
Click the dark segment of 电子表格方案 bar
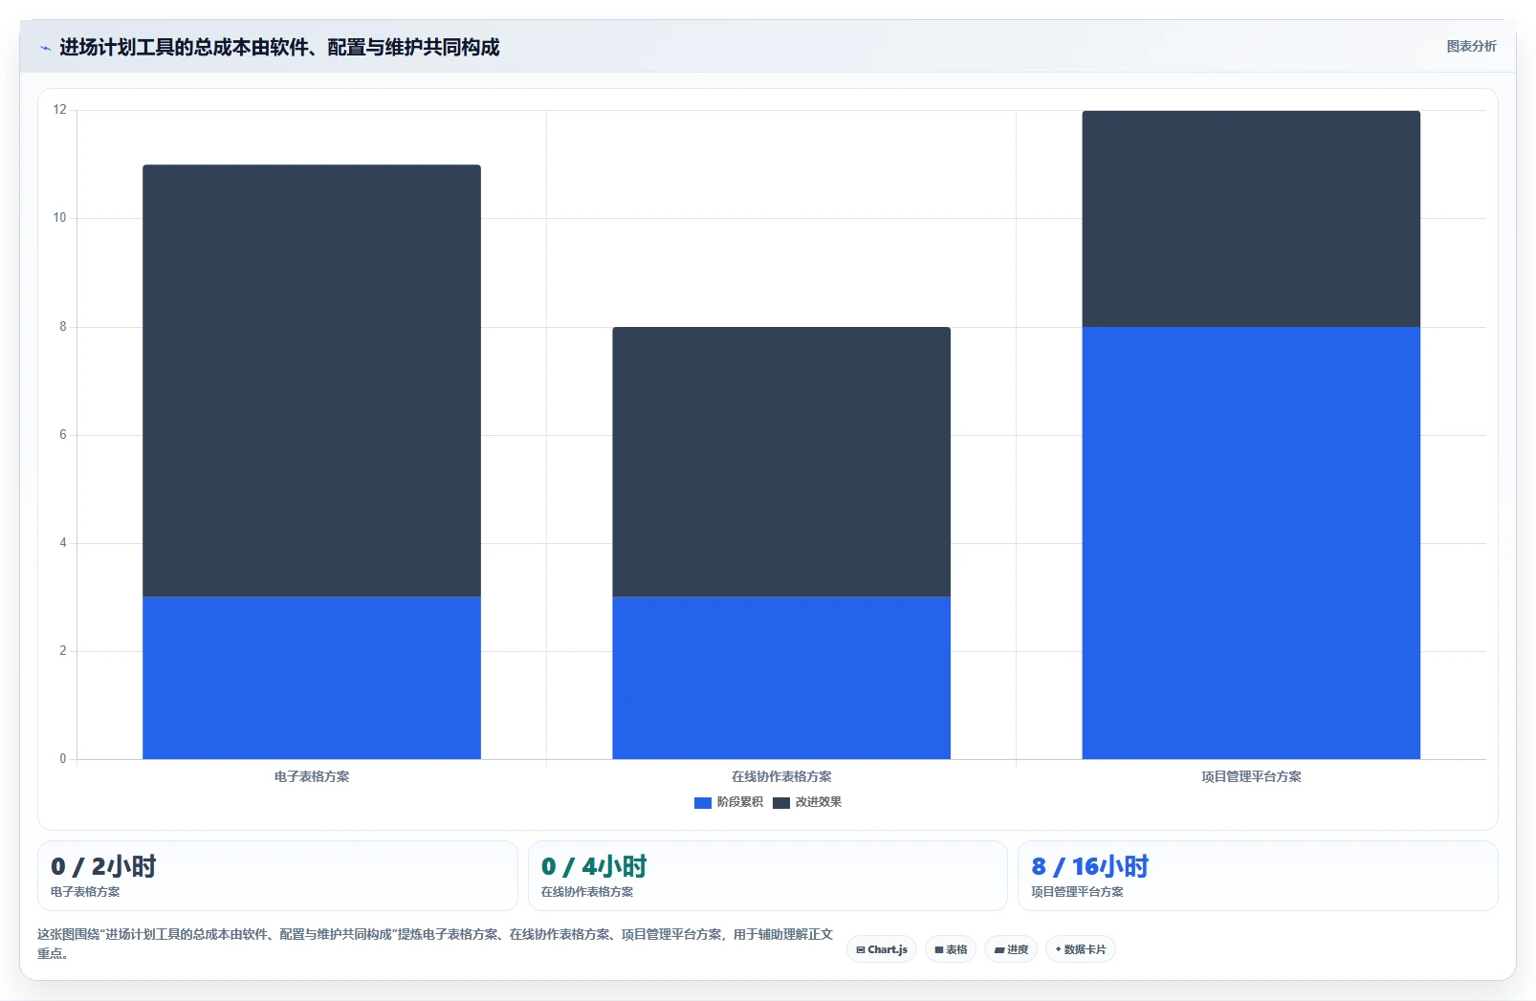point(312,381)
